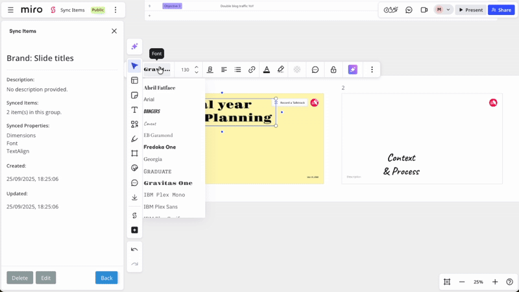519x292 pixels.
Task: Toggle list formatting for text
Action: [237, 69]
